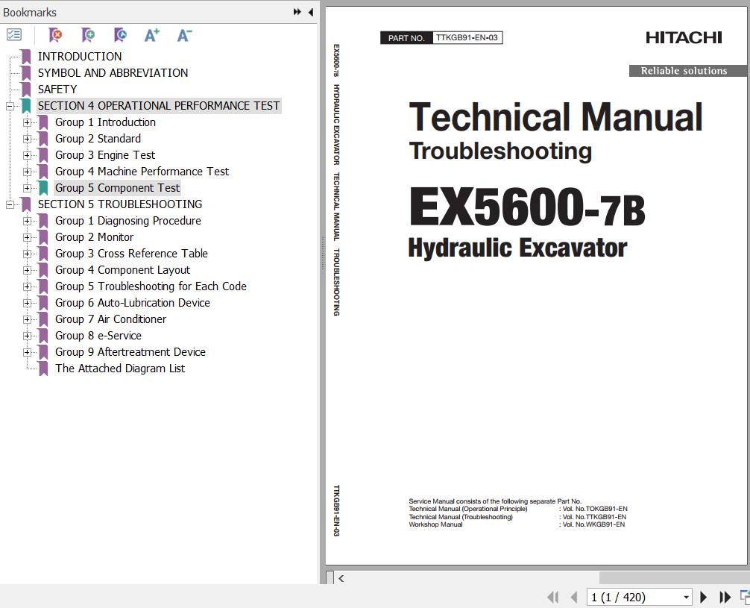Expand Group 5 Troubleshooting for Each Code node

pyautogui.click(x=28, y=286)
